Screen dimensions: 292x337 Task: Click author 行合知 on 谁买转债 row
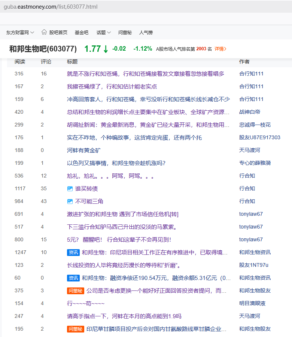247,188
